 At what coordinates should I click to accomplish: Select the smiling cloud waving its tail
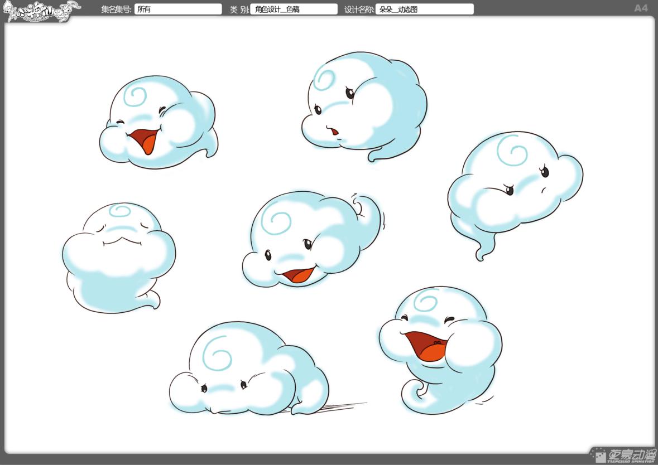313,239
